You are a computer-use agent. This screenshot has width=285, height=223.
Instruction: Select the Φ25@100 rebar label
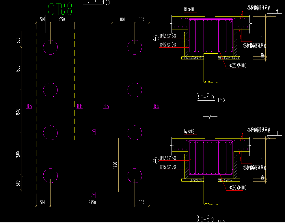[238, 65]
